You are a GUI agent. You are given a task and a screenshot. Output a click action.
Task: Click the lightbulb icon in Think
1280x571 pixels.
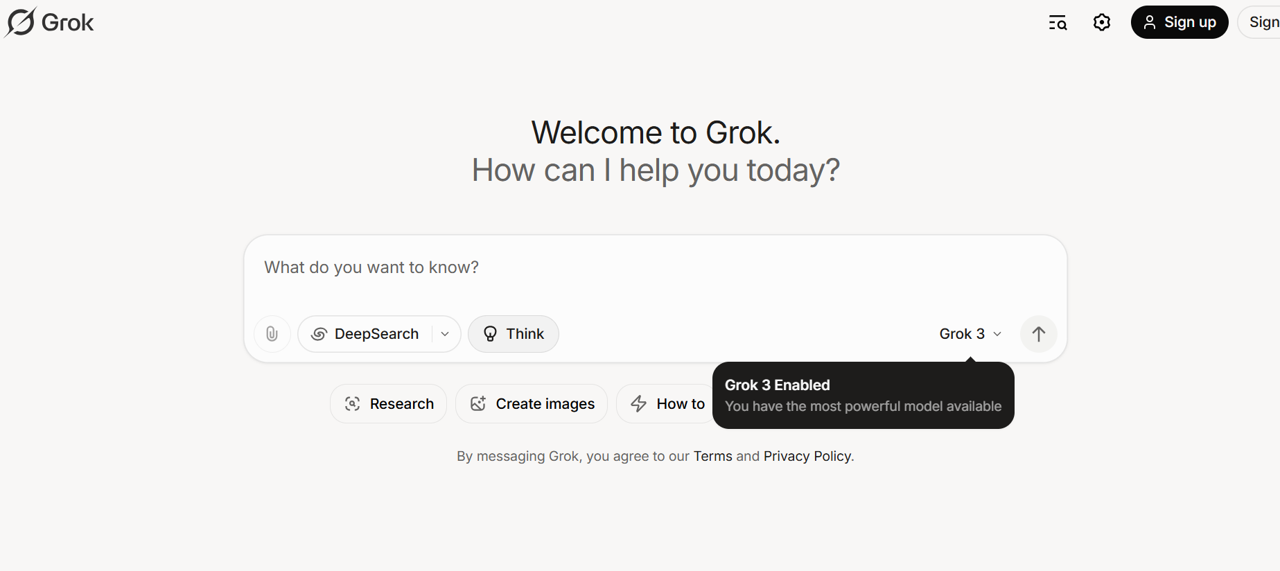point(490,334)
